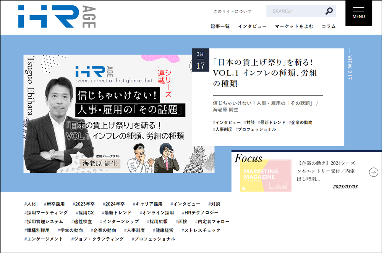This screenshot has width=382, height=253.
Task: Select tag #内定者フォロー
Action: (x=212, y=221)
